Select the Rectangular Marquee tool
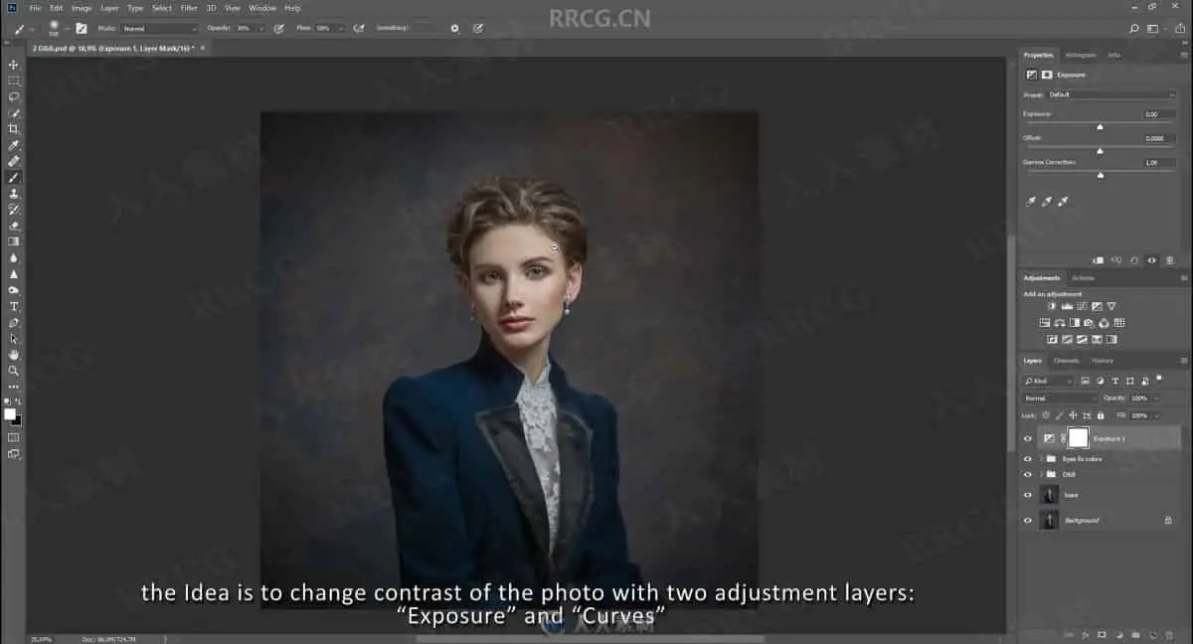Image resolution: width=1193 pixels, height=644 pixels. click(14, 80)
